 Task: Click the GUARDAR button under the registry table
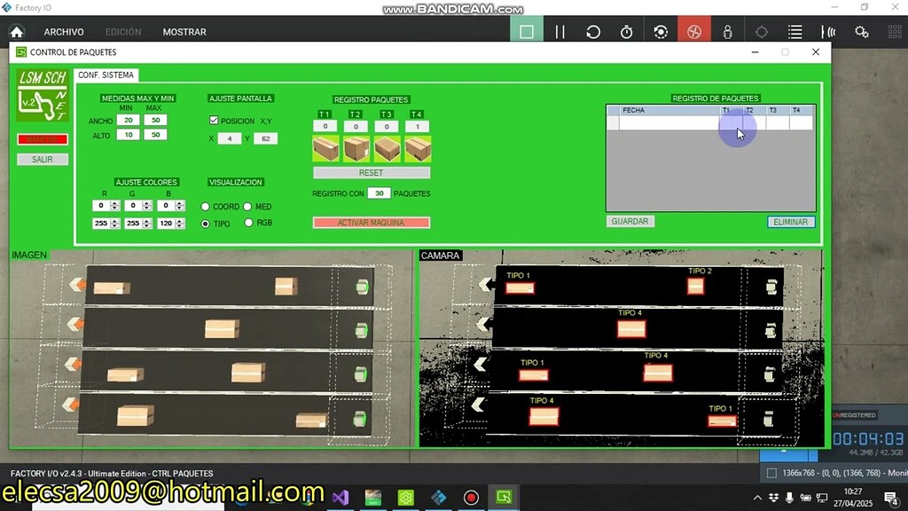630,221
